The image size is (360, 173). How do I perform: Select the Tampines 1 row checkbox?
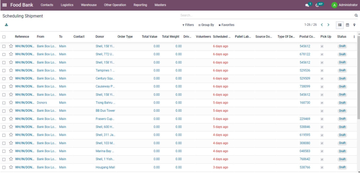click(4, 71)
